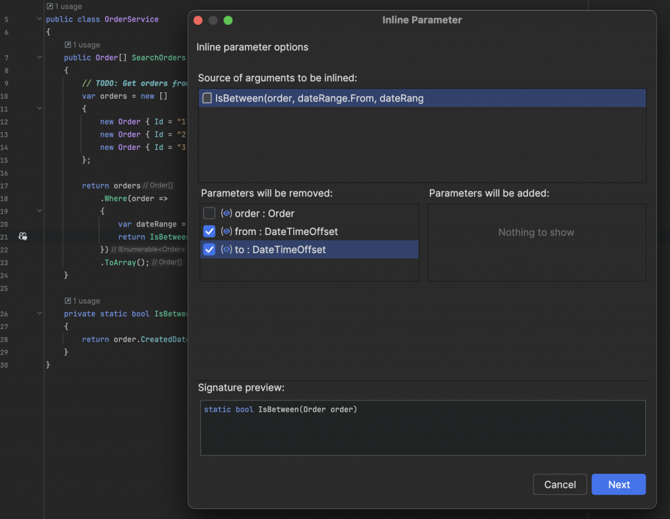The width and height of the screenshot is (670, 519).
Task: Click parameter icon beside 'to : DateTimeOffset'
Action: coord(226,249)
